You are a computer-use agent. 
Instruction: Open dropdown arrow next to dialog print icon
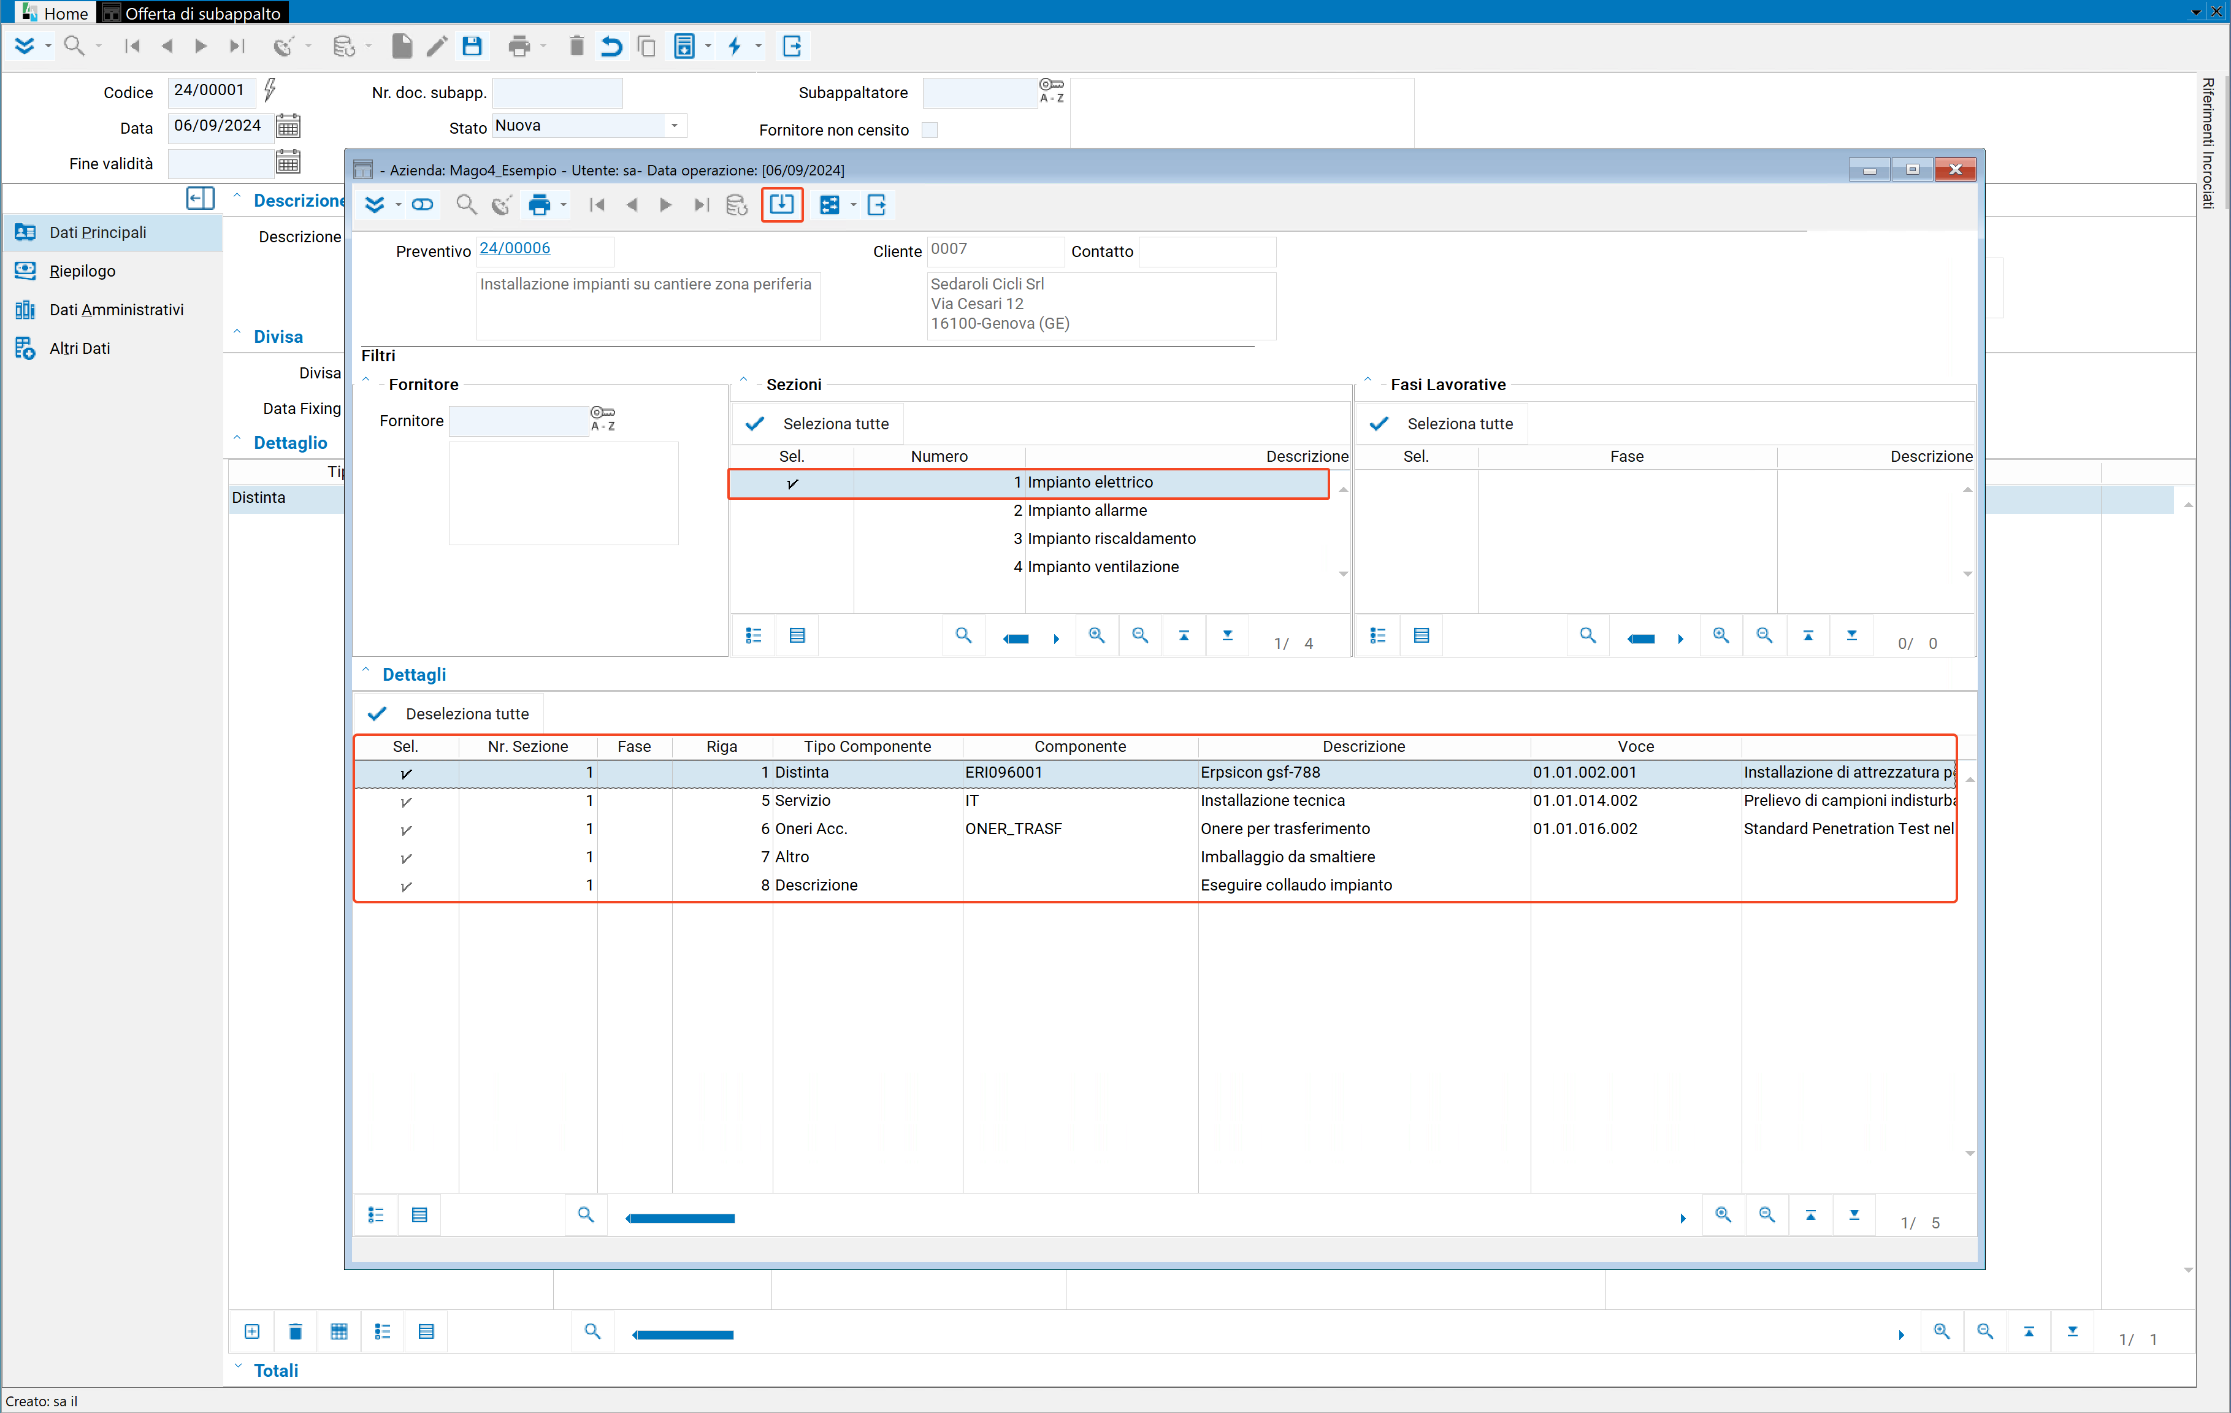tap(564, 205)
